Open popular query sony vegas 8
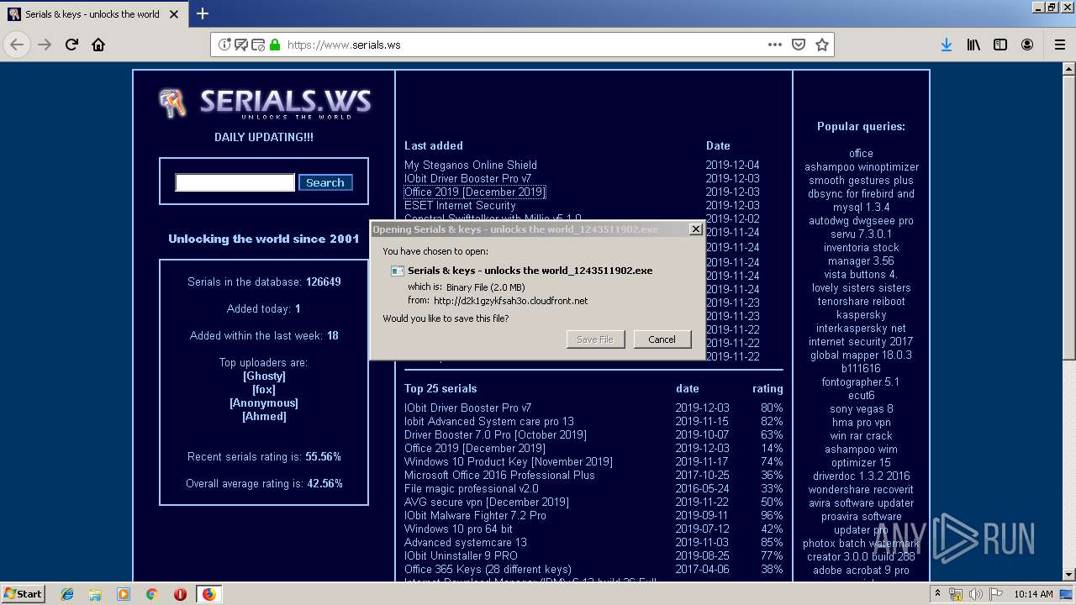The height and width of the screenshot is (605, 1076). pos(861,408)
